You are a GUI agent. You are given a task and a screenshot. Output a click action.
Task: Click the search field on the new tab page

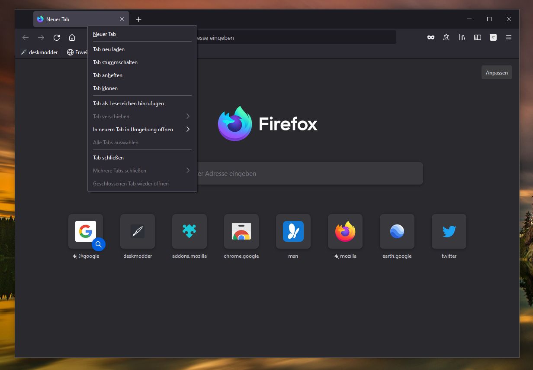310,173
